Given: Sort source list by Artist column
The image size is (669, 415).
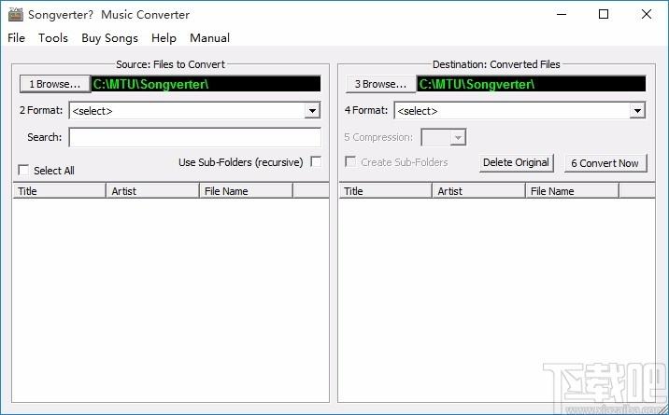Looking at the screenshot, I should coord(152,191).
